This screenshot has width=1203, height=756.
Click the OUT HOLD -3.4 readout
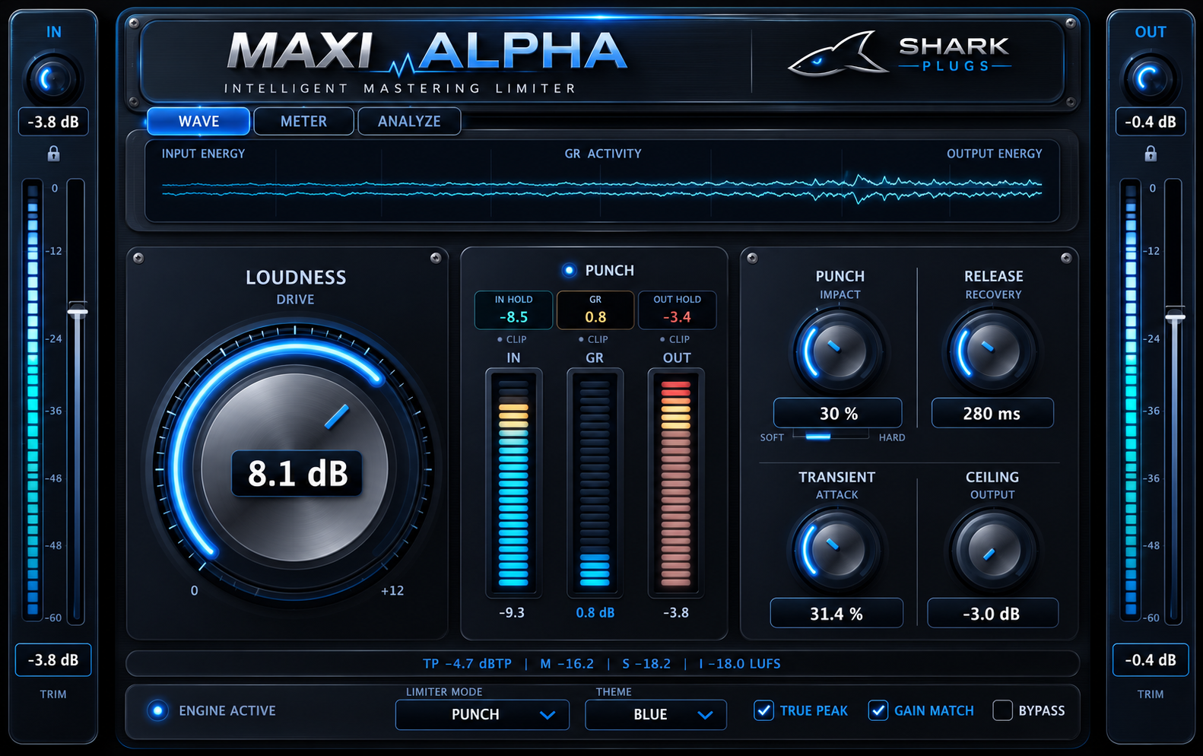tap(677, 310)
